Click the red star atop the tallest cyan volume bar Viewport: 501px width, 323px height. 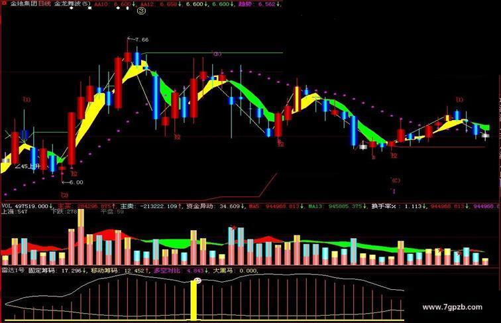[x=233, y=227]
